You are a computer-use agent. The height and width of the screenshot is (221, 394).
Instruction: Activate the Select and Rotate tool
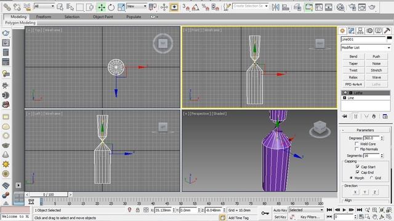[111, 7]
